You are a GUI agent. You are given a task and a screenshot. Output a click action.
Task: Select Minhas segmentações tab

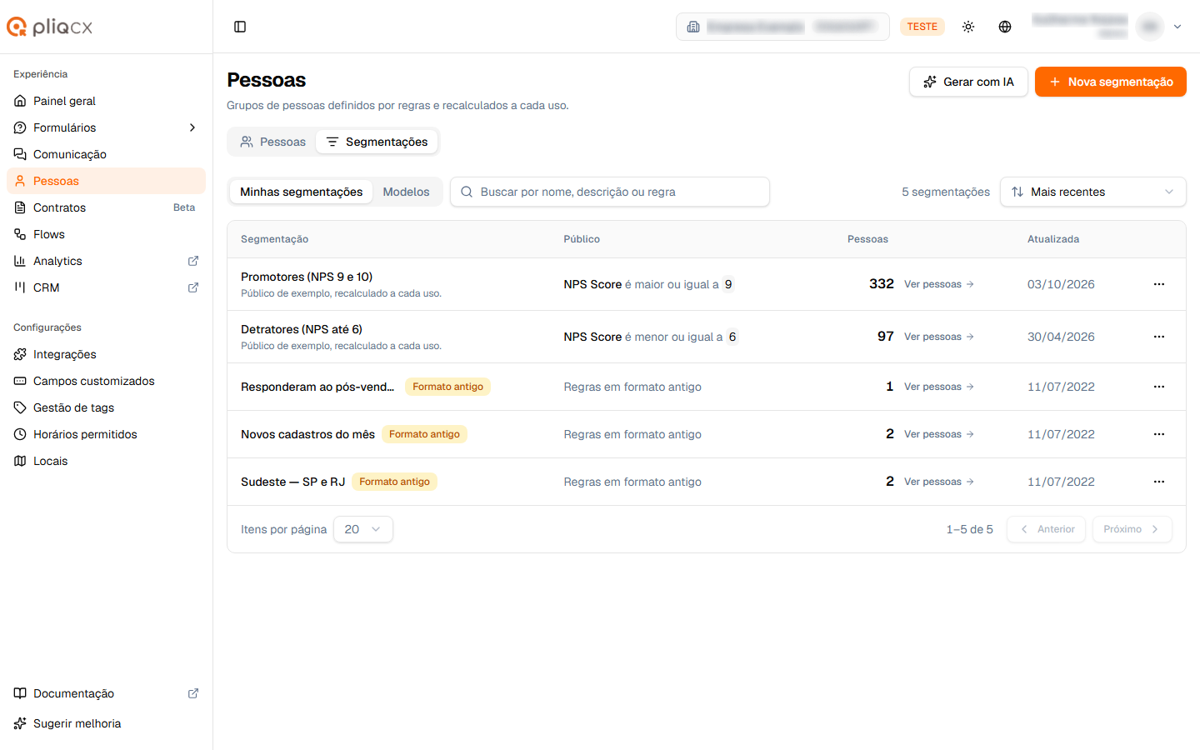302,192
